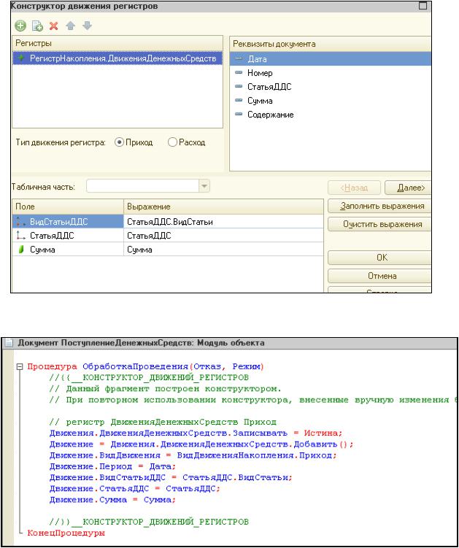459x548 pixels.
Task: Click the Сумма expression cell
Action: (x=224, y=250)
